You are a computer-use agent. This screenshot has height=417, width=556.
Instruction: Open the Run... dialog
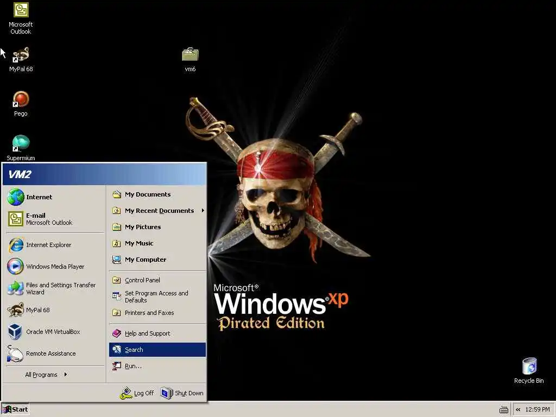[x=157, y=366]
